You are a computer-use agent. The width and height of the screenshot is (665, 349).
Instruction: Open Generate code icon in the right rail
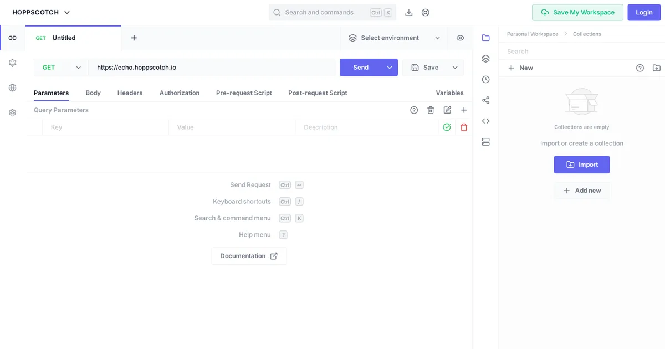click(485, 121)
